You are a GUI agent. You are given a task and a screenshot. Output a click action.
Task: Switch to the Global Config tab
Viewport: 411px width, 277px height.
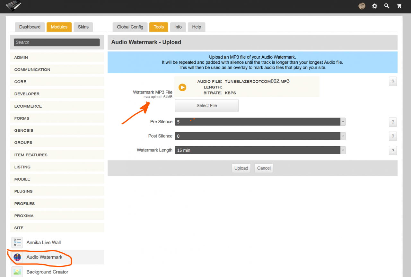130,27
